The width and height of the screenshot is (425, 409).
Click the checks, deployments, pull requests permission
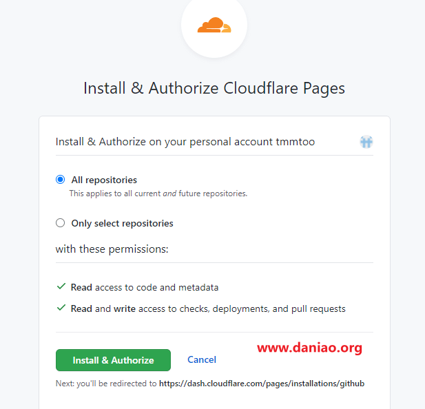pos(208,308)
